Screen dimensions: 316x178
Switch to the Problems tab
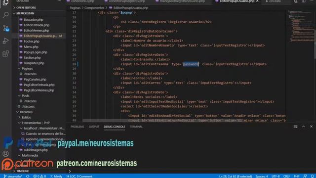[78, 127]
